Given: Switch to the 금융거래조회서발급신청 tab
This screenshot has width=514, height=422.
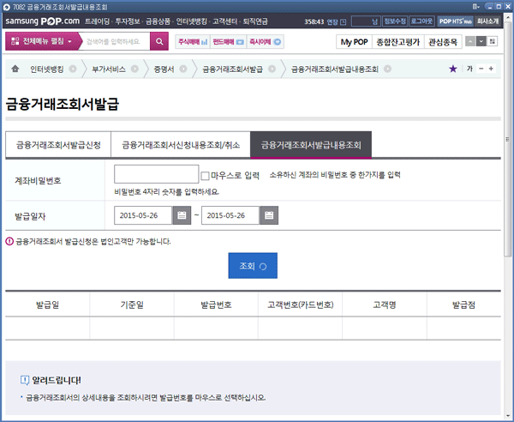Looking at the screenshot, I should click(x=58, y=146).
